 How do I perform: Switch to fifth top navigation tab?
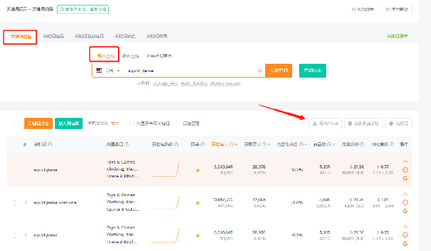pos(157,36)
